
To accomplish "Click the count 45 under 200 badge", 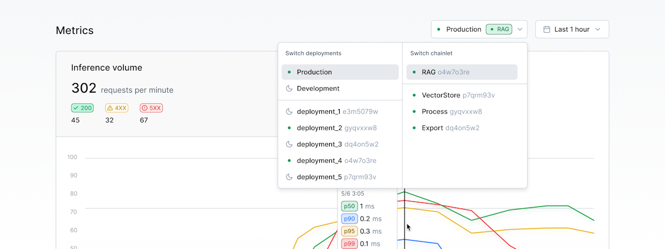I will [x=75, y=120].
